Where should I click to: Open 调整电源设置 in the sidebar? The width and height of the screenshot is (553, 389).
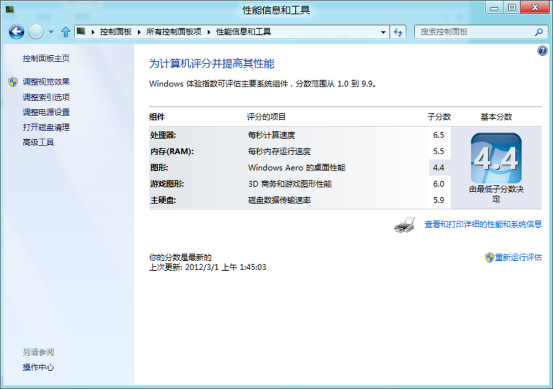pos(46,112)
